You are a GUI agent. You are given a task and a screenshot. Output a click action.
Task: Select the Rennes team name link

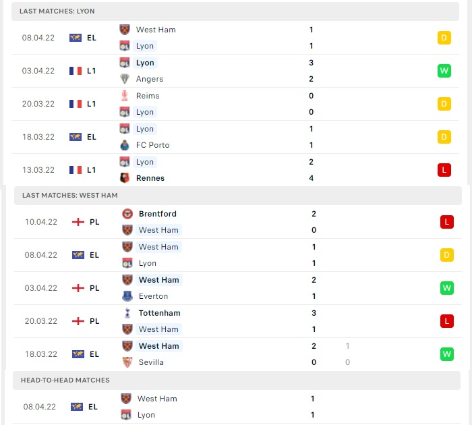(x=150, y=178)
